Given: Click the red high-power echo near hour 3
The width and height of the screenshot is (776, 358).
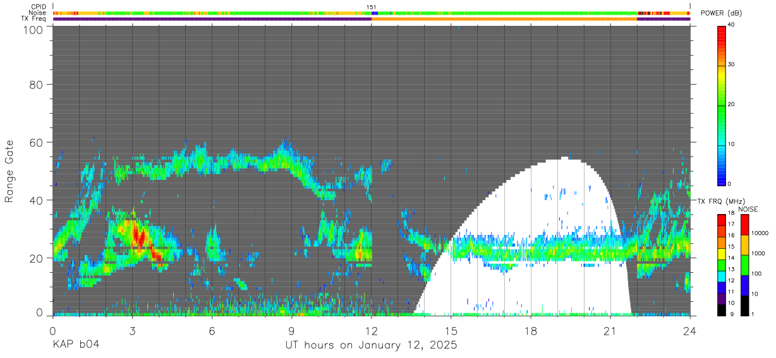Looking at the screenshot, I should click(140, 237).
